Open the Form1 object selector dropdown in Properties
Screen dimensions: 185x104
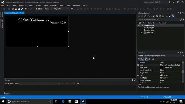[183, 56]
